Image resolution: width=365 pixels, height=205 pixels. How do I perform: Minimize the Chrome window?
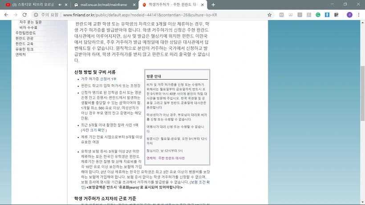(332, 4)
